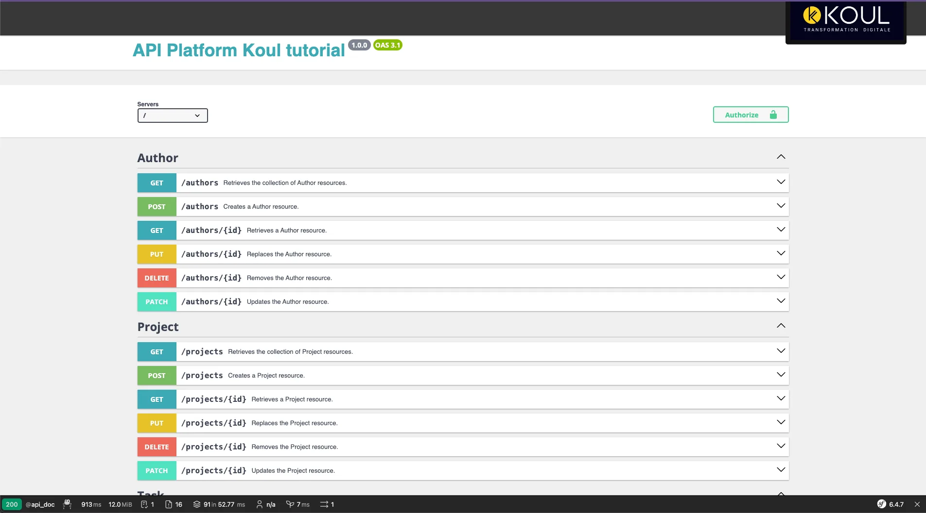Screen dimensions: 926x513
Task: Click PUT badge for /authors/{id}
Action: [157, 254]
